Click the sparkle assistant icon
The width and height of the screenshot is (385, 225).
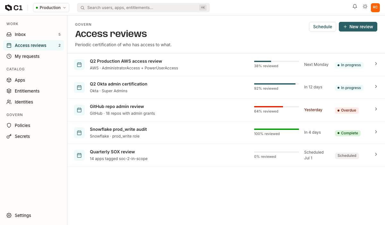(x=365, y=6)
